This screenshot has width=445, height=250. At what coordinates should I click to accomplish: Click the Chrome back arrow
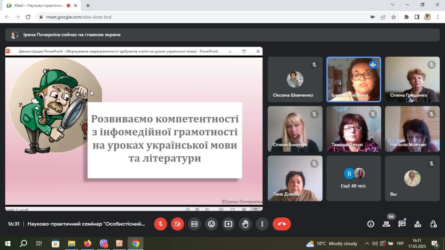[7, 17]
